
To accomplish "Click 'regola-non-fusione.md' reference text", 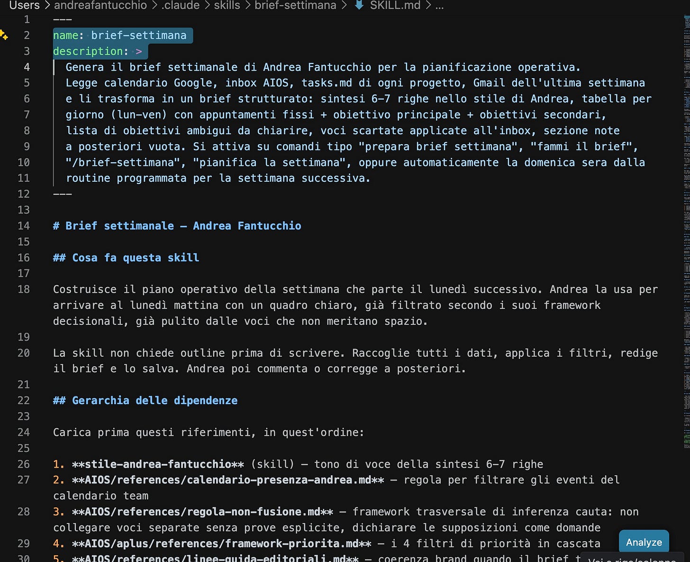I will (x=254, y=511).
